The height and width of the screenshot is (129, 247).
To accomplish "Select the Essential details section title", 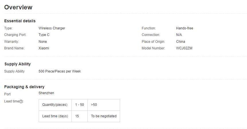I will pos(20,21).
